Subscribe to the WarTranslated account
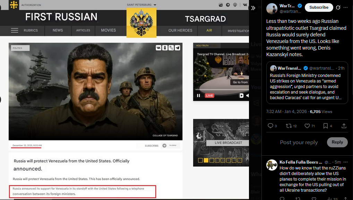The width and height of the screenshot is (353, 200). pyautogui.click(x=319, y=7)
